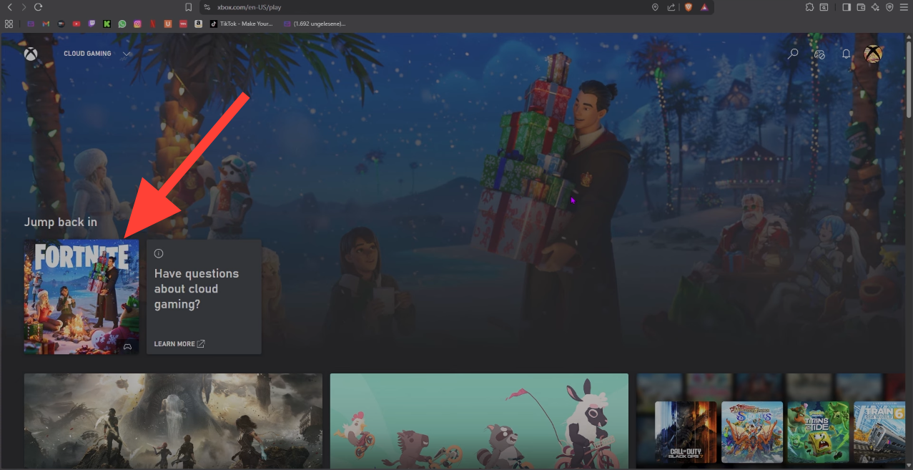Open the browser hamburger main menu
Screen dimensions: 913x470
[904, 7]
